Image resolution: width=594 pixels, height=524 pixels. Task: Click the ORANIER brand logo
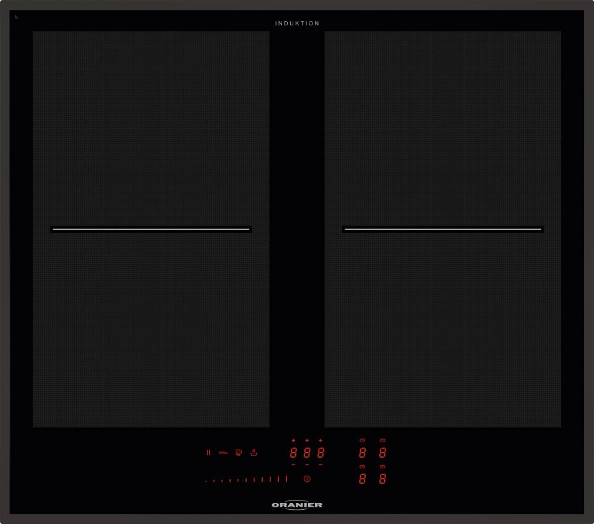click(297, 505)
